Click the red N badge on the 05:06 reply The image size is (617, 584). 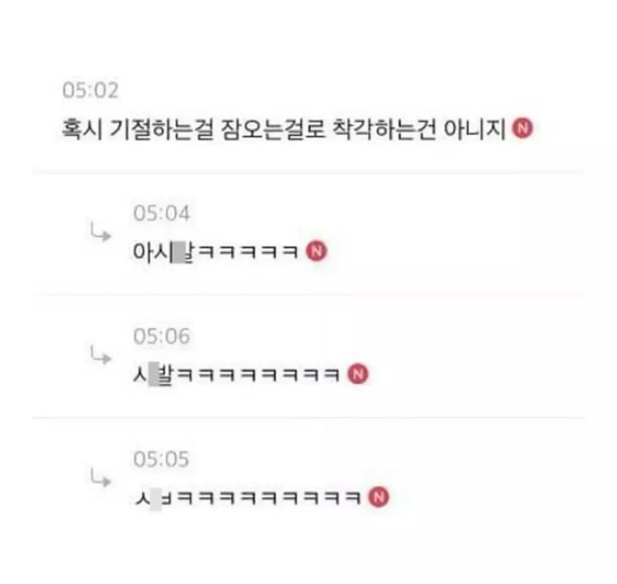click(358, 374)
